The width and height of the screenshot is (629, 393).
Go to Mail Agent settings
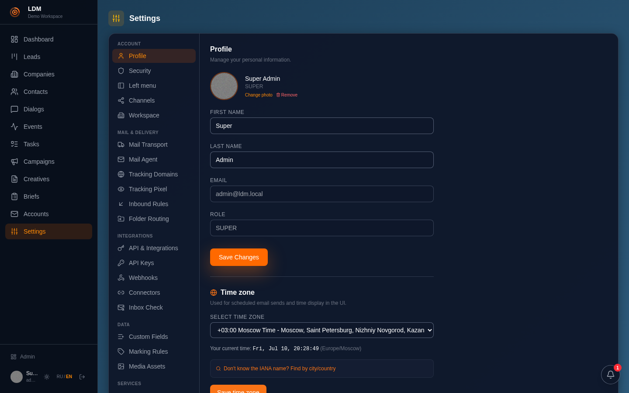coord(154,159)
